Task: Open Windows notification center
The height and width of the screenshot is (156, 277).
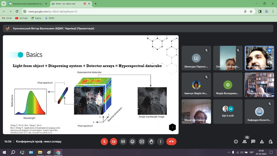Action: point(271,152)
